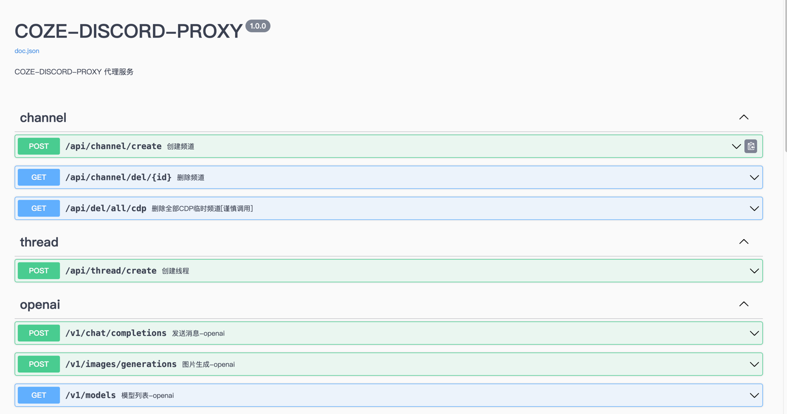Click GET badge for /v1/models

39,395
